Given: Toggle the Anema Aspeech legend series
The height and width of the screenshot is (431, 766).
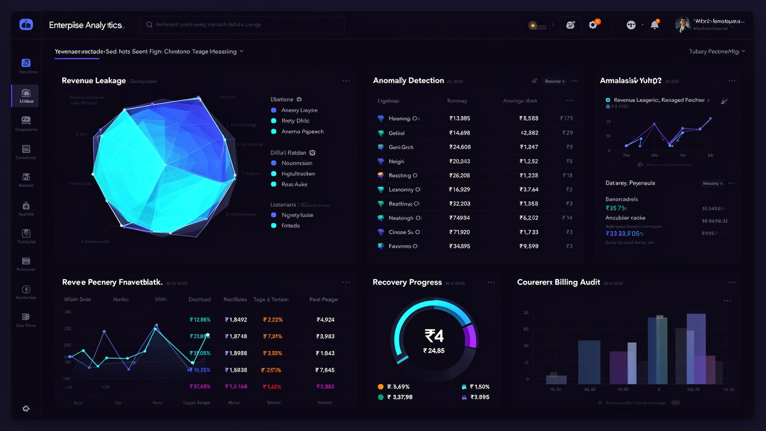Looking at the screenshot, I should 274,132.
